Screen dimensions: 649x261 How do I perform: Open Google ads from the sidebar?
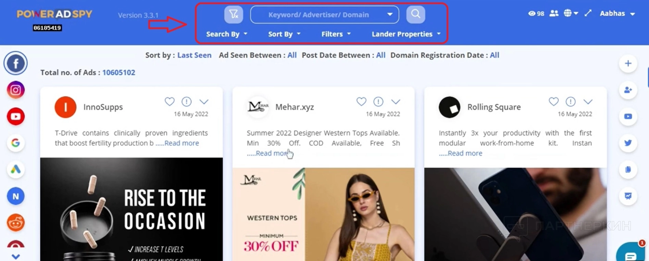[16, 143]
